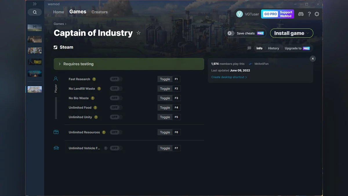
Task: Open the MrAntiFun creator link
Action: click(x=261, y=64)
